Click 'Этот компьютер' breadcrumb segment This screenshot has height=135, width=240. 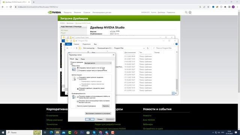89,48
